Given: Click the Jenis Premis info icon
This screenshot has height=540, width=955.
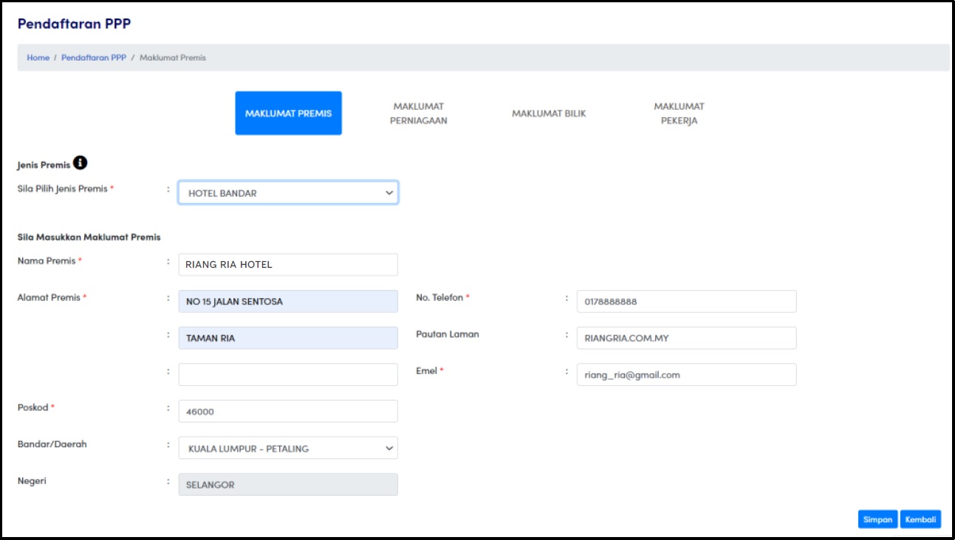Looking at the screenshot, I should coord(81,163).
